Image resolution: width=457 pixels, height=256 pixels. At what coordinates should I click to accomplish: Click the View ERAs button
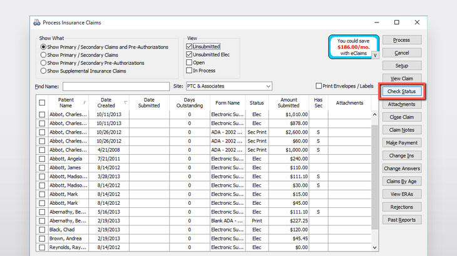coord(402,194)
